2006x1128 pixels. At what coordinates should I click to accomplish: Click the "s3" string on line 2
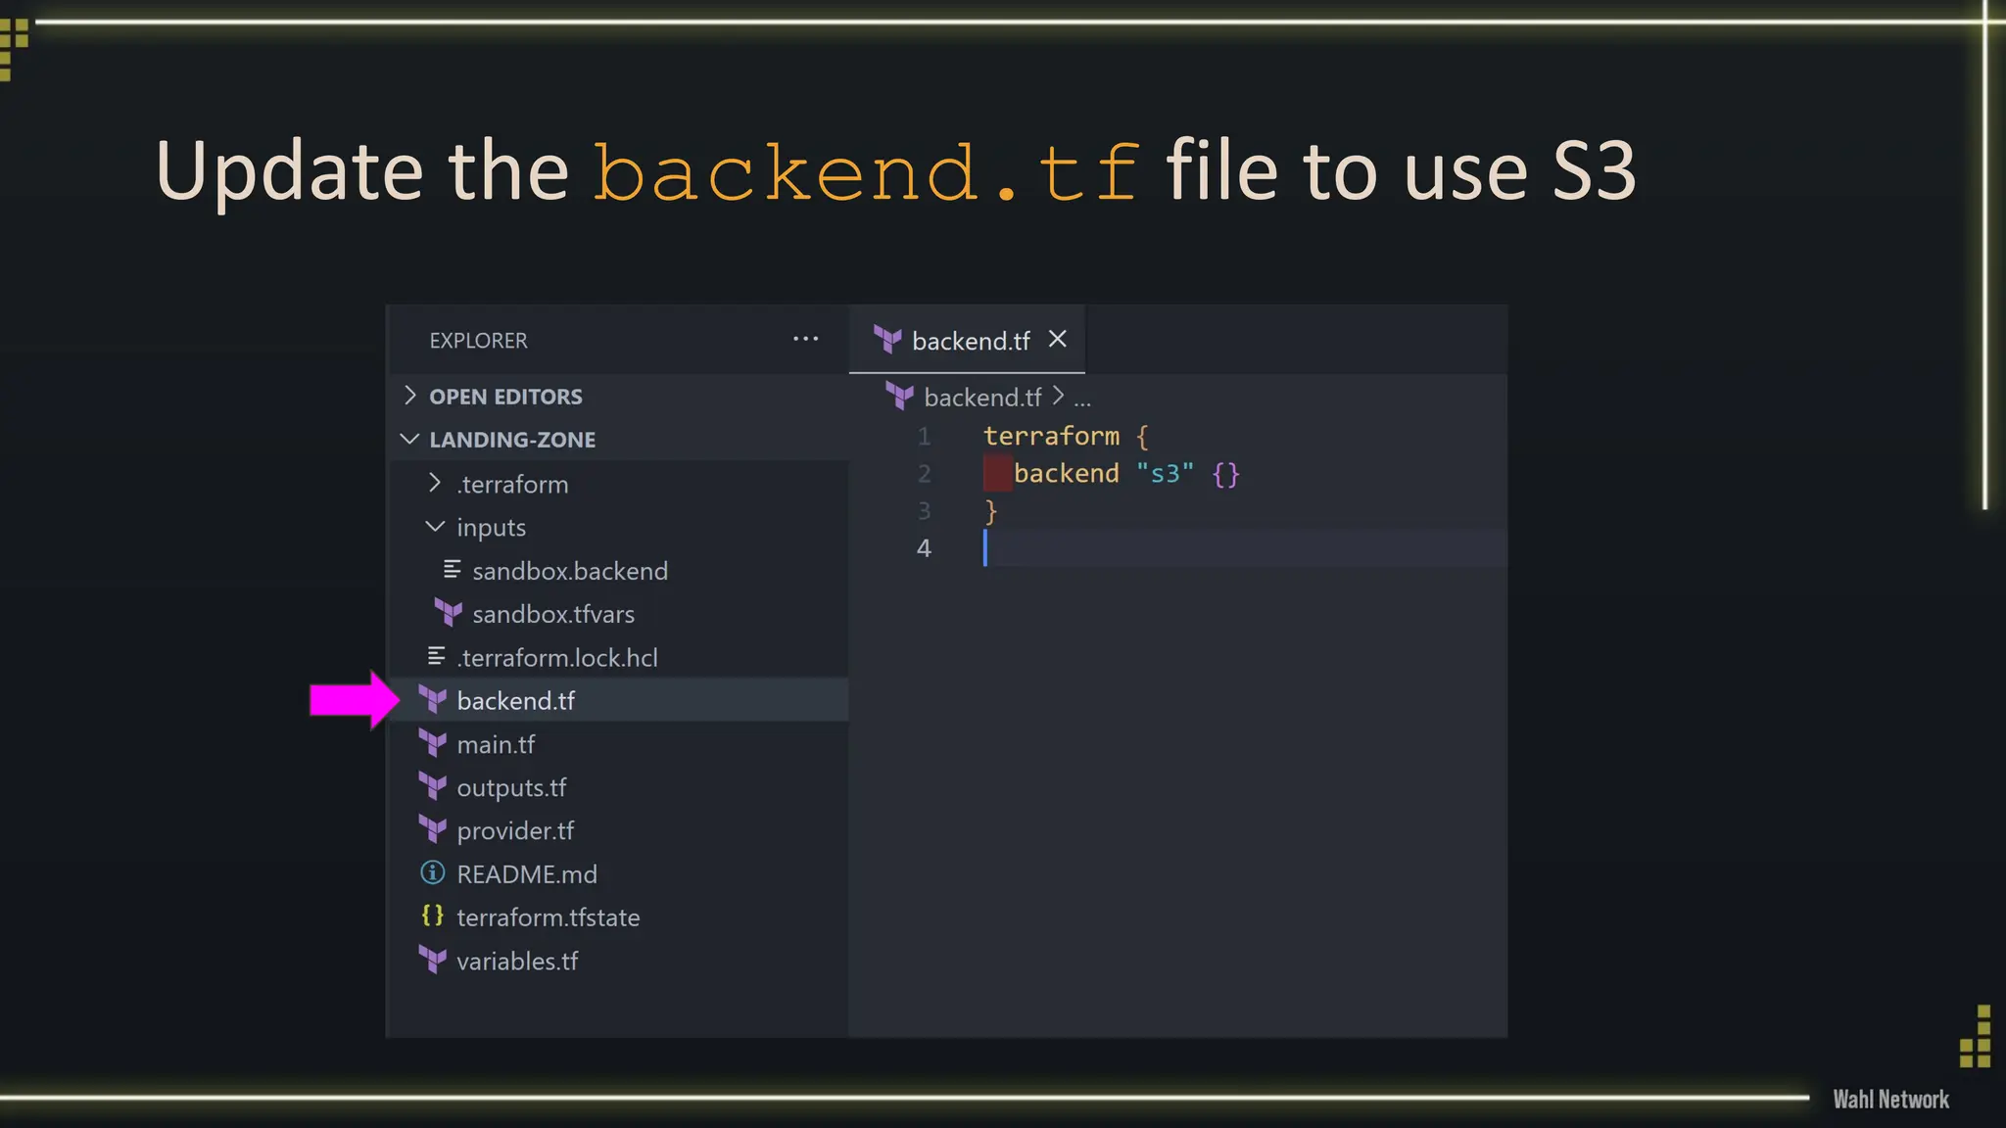pyautogui.click(x=1165, y=474)
